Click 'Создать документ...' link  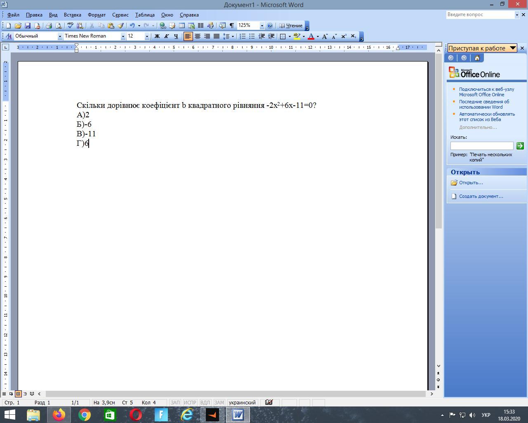point(481,196)
